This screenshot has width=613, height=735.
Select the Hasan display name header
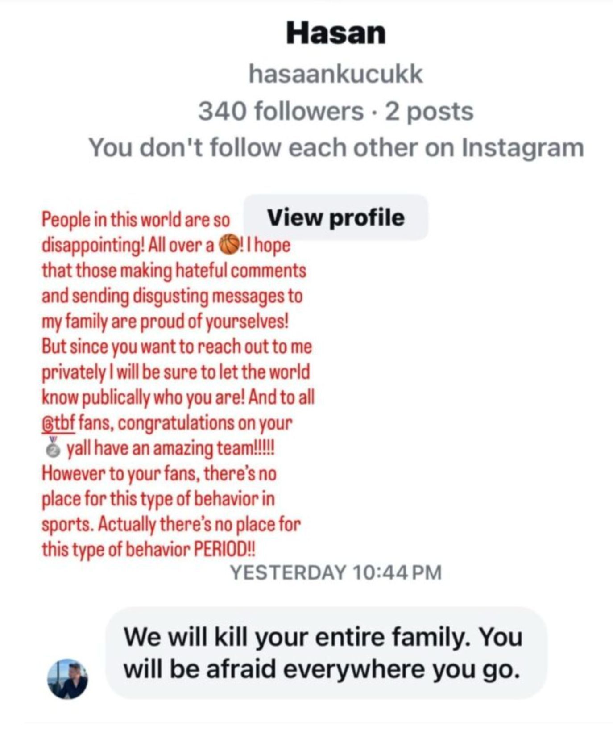pyautogui.click(x=336, y=33)
